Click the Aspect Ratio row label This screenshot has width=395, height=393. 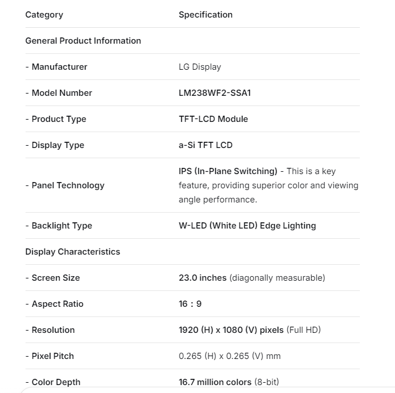click(x=54, y=304)
